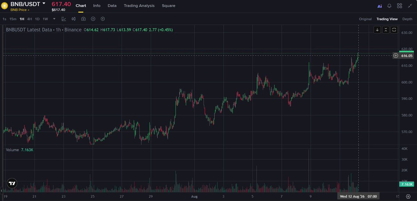Open the layout widgets grid icon
This screenshot has height=201, width=417.
coord(400,6)
